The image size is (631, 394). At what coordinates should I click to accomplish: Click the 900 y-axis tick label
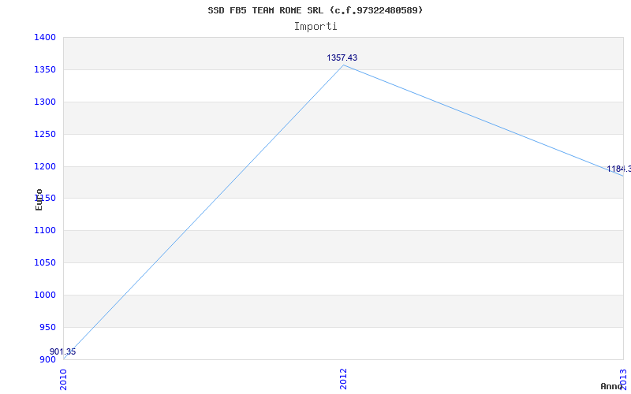pos(47,359)
